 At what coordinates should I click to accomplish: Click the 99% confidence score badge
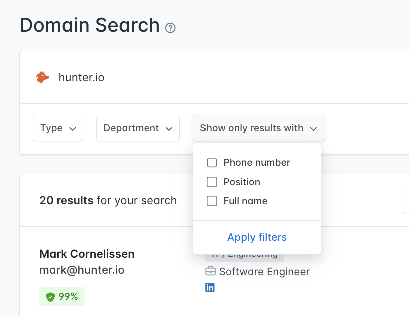click(62, 296)
